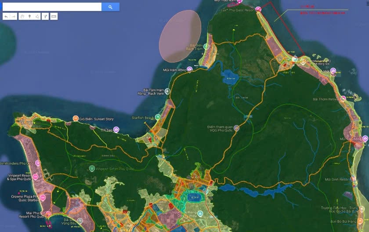The image size is (369, 232).
Task: Focus the map search input box
Action: tap(52, 7)
